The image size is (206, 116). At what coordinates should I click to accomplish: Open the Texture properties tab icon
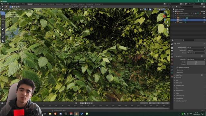172,77
